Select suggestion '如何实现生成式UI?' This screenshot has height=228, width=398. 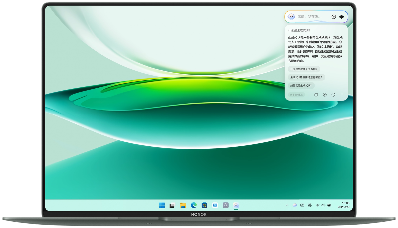point(301,85)
